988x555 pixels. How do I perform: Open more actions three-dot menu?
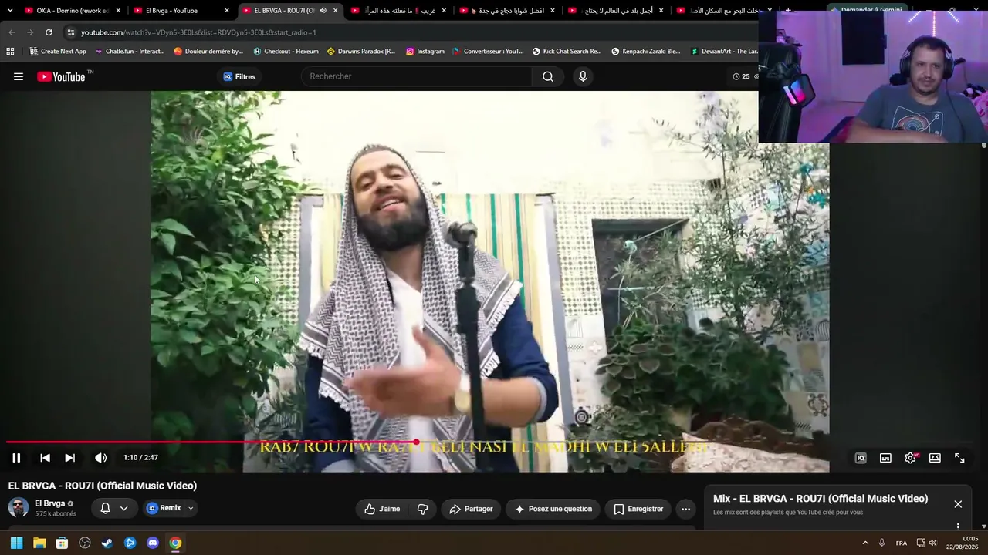(x=685, y=509)
